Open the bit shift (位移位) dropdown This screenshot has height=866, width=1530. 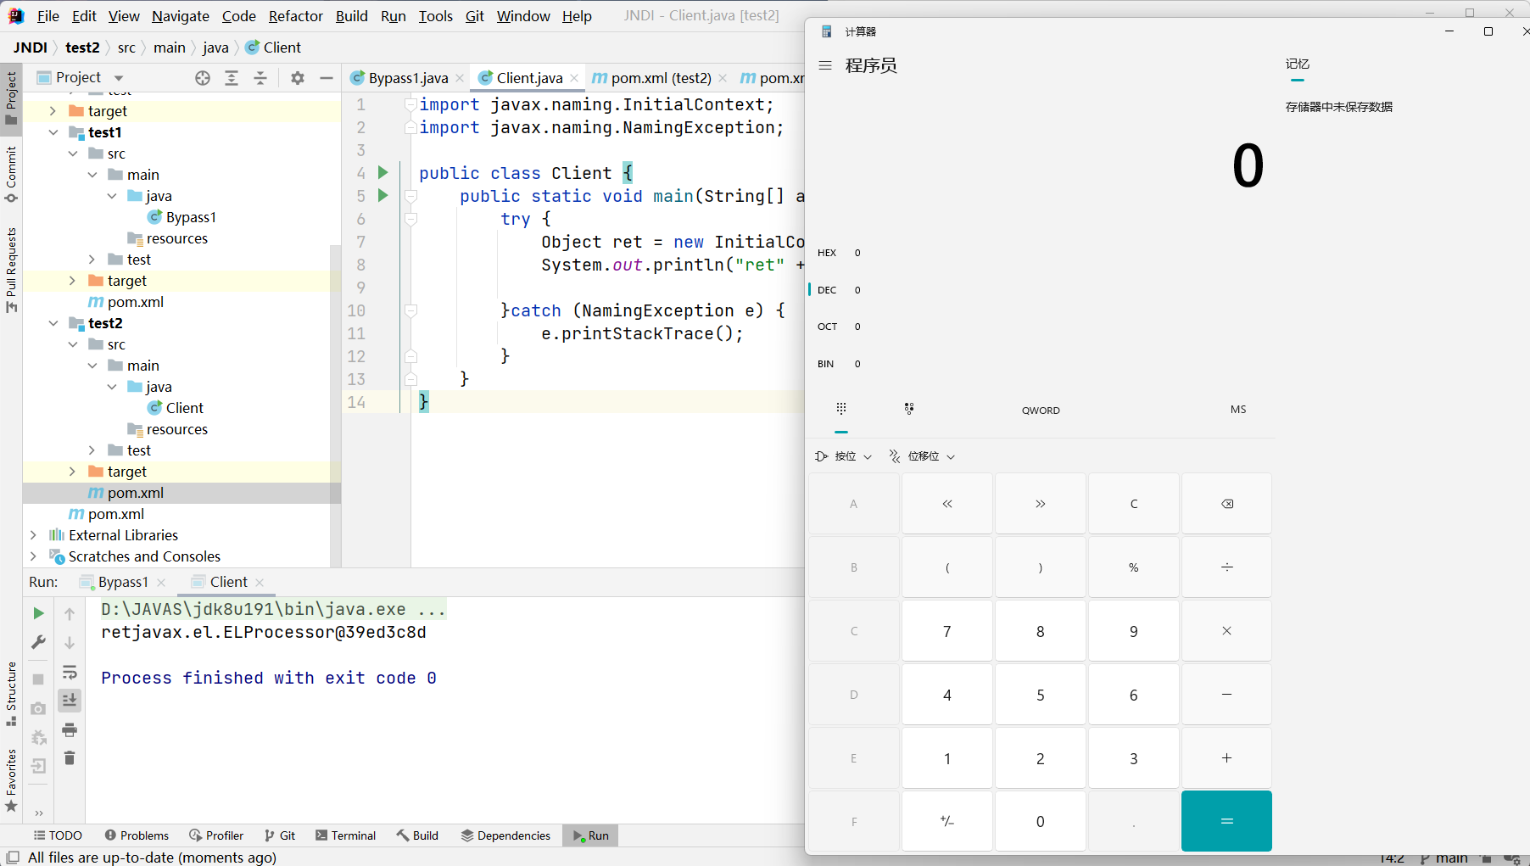pyautogui.click(x=922, y=456)
